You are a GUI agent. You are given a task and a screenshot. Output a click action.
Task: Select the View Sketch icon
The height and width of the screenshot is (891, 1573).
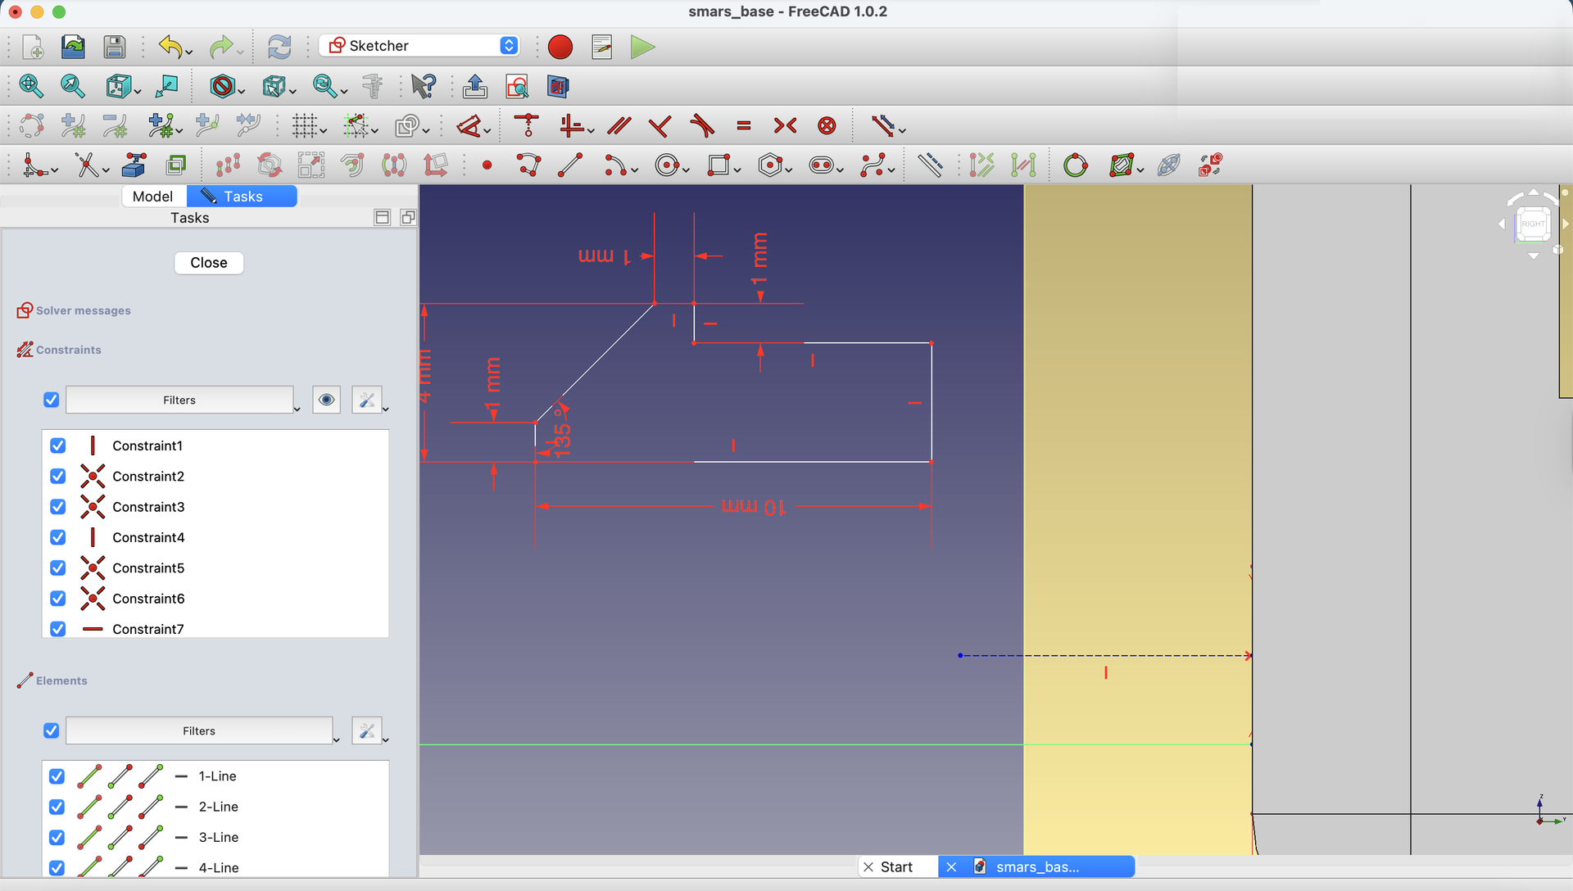(x=517, y=86)
